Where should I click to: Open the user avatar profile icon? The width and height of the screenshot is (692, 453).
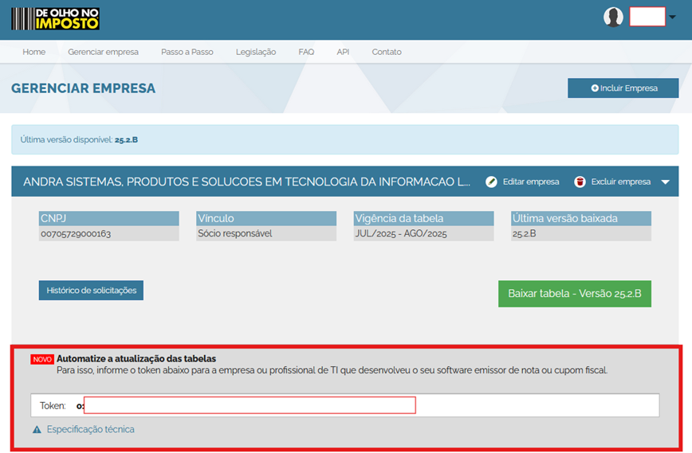(x=613, y=18)
